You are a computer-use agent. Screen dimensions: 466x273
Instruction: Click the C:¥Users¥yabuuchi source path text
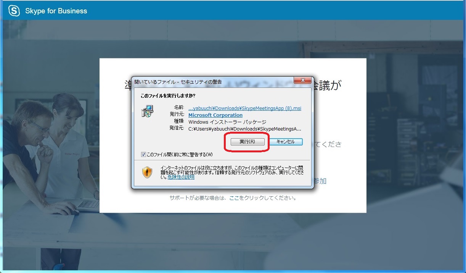point(245,129)
